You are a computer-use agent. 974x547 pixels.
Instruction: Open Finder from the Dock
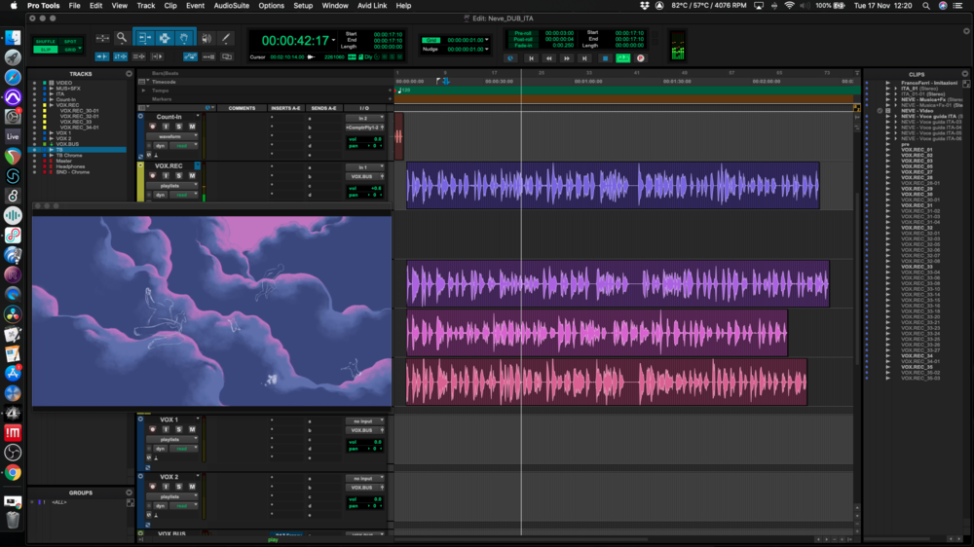[x=13, y=38]
